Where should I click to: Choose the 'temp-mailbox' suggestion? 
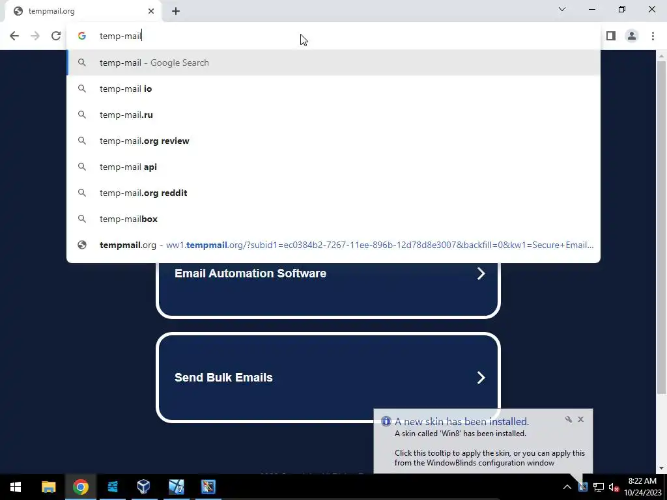[333, 219]
